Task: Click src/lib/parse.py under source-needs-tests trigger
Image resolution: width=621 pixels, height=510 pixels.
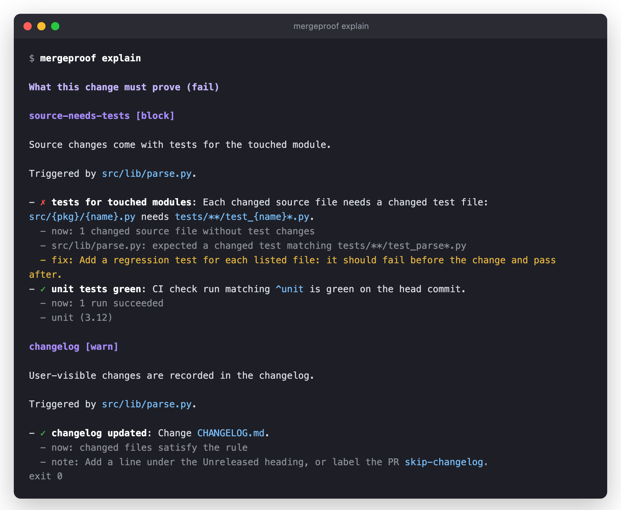Action: tap(147, 174)
